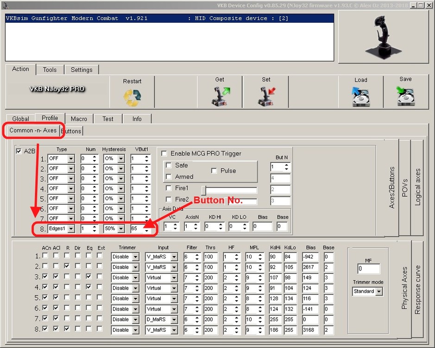Click KdHi field for axis row 8
The image size is (435, 348).
pyautogui.click(x=276, y=330)
